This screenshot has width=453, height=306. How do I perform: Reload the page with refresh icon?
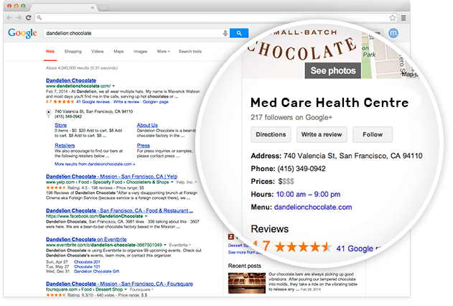click(x=28, y=18)
